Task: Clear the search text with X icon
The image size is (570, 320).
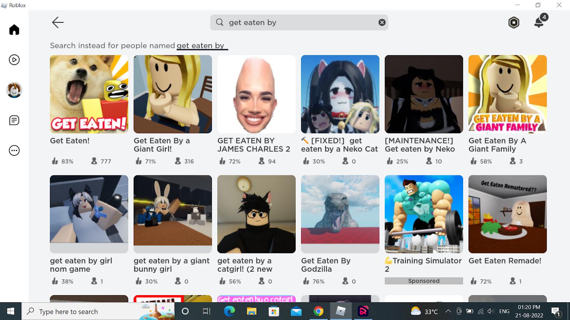Action: tap(382, 22)
